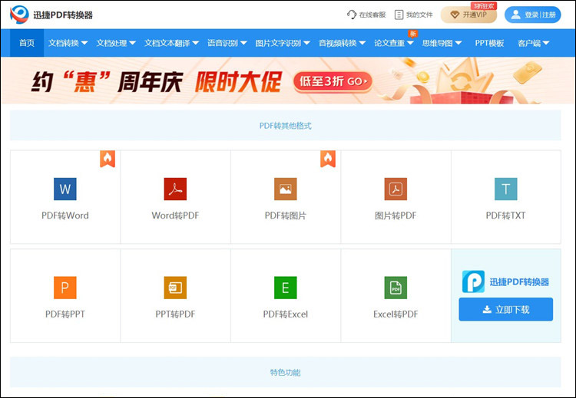Image resolution: width=576 pixels, height=398 pixels.
Task: Open the PPT模板 menu item
Action: point(489,43)
